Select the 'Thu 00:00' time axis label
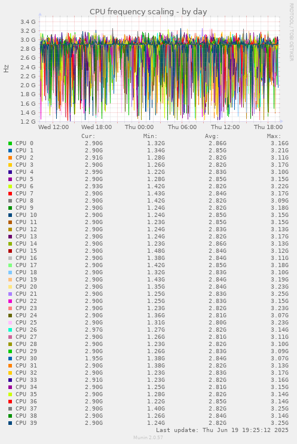The height and width of the screenshot is (444, 297). click(x=139, y=127)
